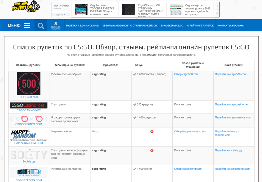Click the Happy Random logo image
262x182 pixels.
click(x=28, y=135)
